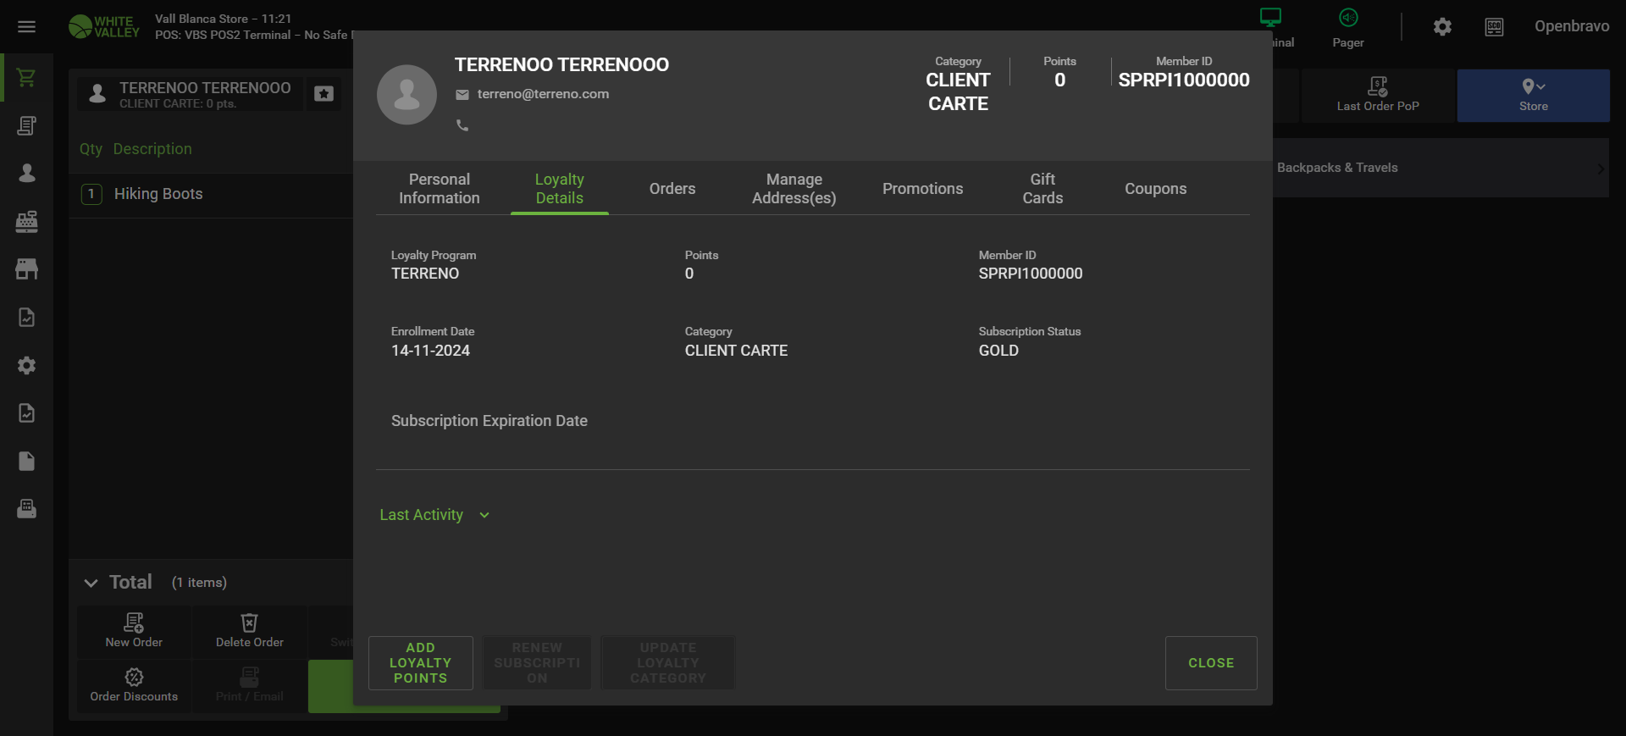Open the receipts list sidebar icon
The image size is (1626, 736).
coord(26,125)
